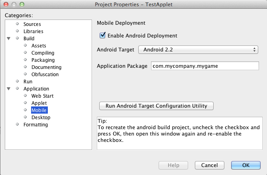The height and width of the screenshot is (175, 267).
Task: Select the Sources category
Action: 32,24
